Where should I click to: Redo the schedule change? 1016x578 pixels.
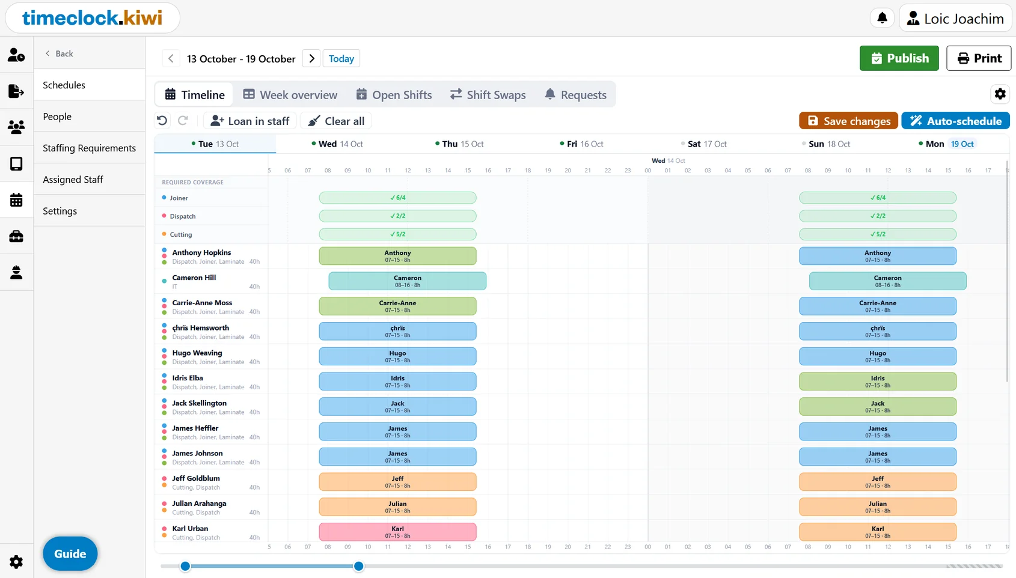[x=183, y=121]
